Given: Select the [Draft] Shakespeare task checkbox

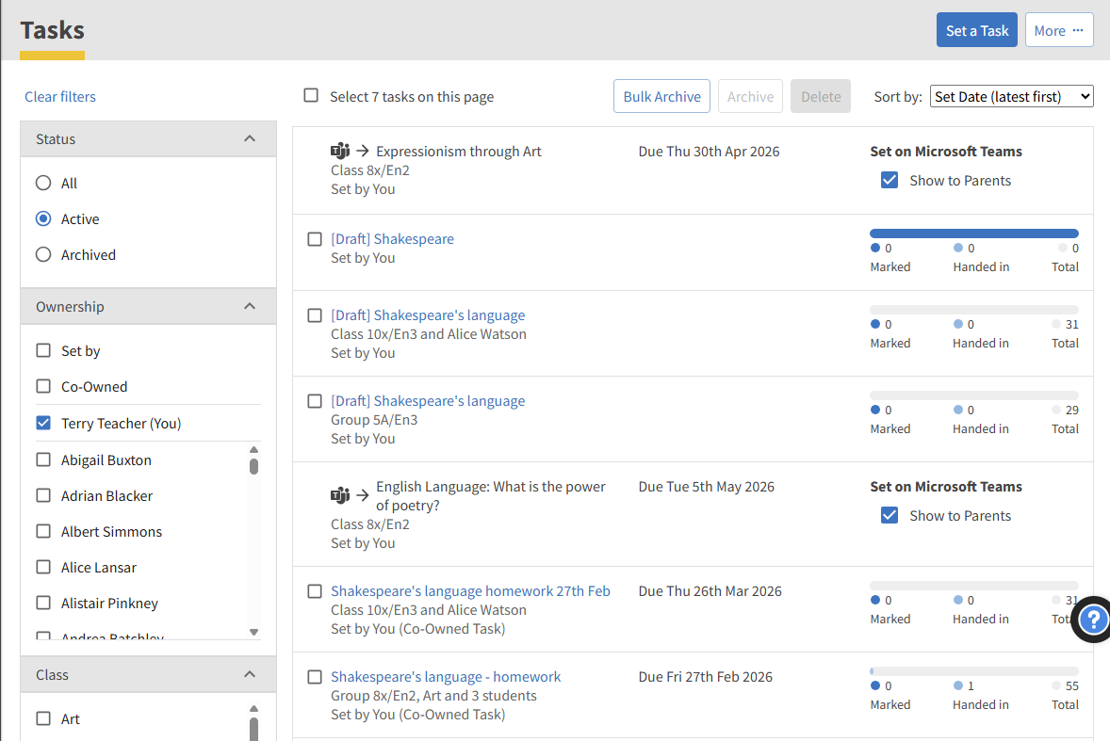Looking at the screenshot, I should pos(315,239).
